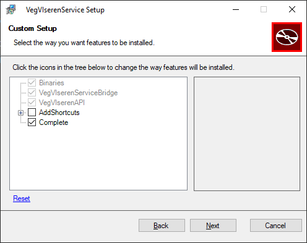Minimize the setup window
The height and width of the screenshot is (243, 307).
pos(236,9)
